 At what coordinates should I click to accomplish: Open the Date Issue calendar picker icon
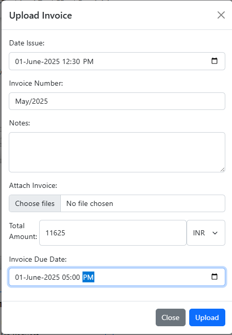[214, 61]
